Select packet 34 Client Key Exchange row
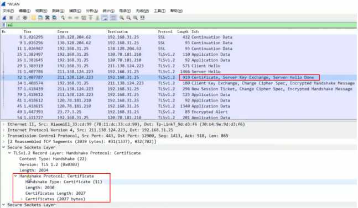358x208 pixels. click(x=179, y=83)
